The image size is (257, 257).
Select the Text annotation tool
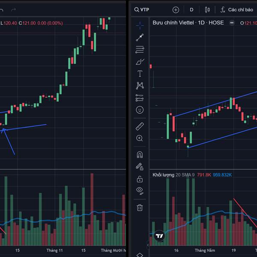(140, 74)
